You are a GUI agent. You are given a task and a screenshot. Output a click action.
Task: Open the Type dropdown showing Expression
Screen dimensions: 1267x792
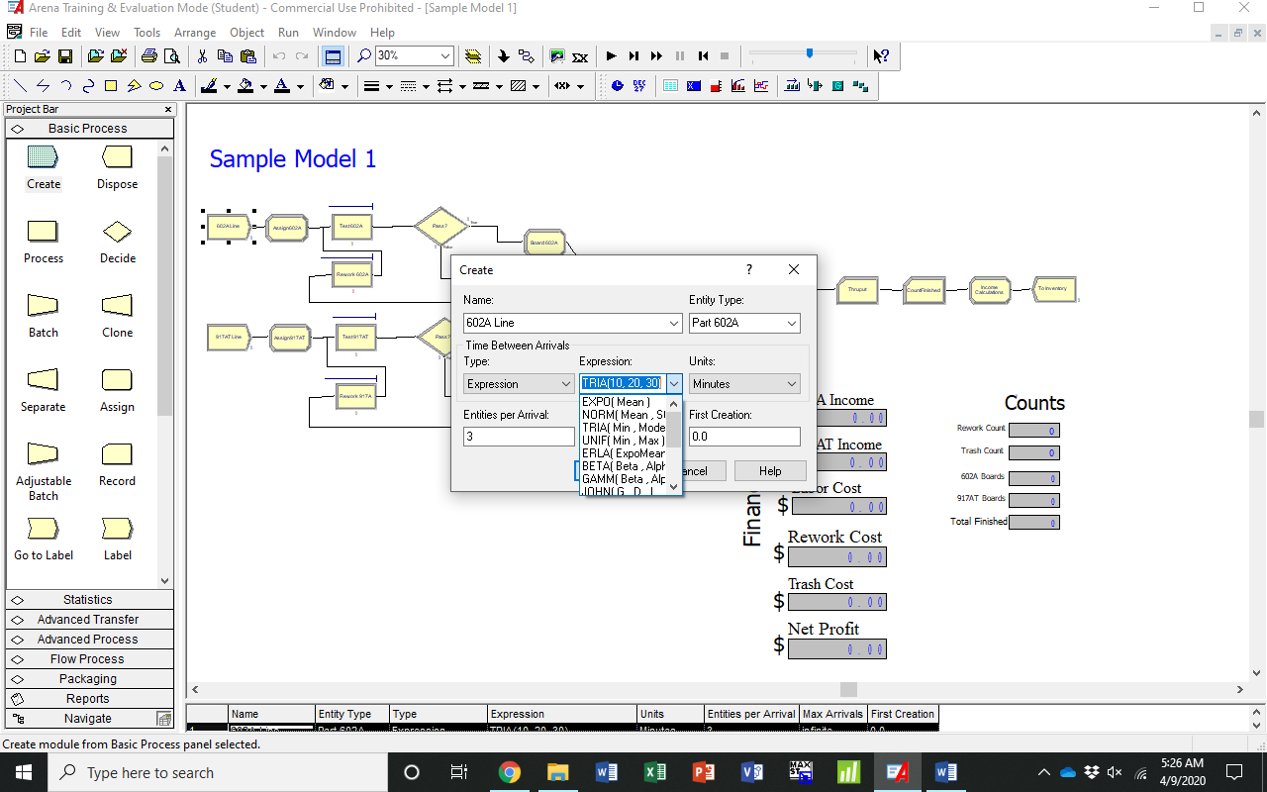pos(565,384)
